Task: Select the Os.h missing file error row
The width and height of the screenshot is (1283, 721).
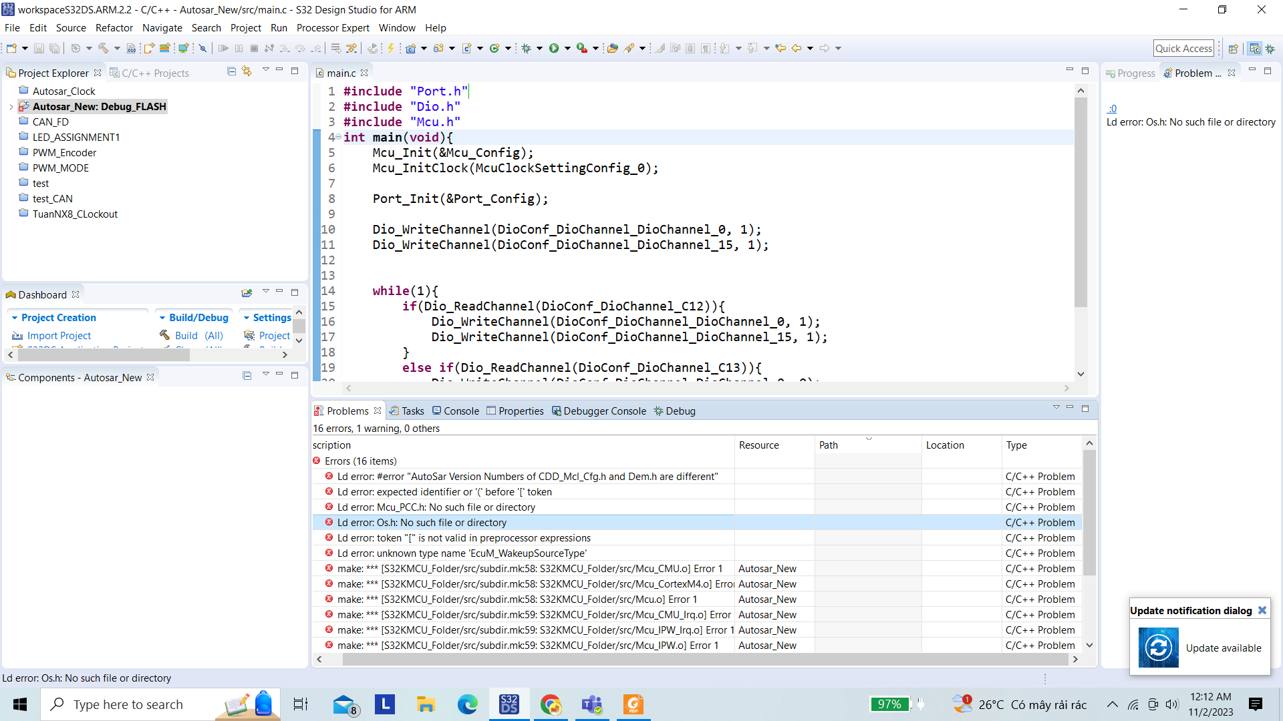Action: tap(421, 523)
